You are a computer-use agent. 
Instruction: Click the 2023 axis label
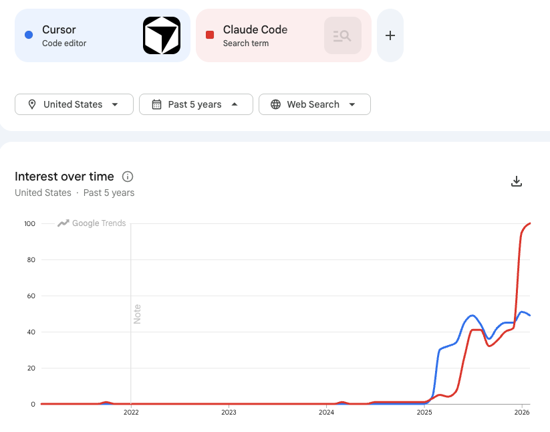(x=229, y=413)
